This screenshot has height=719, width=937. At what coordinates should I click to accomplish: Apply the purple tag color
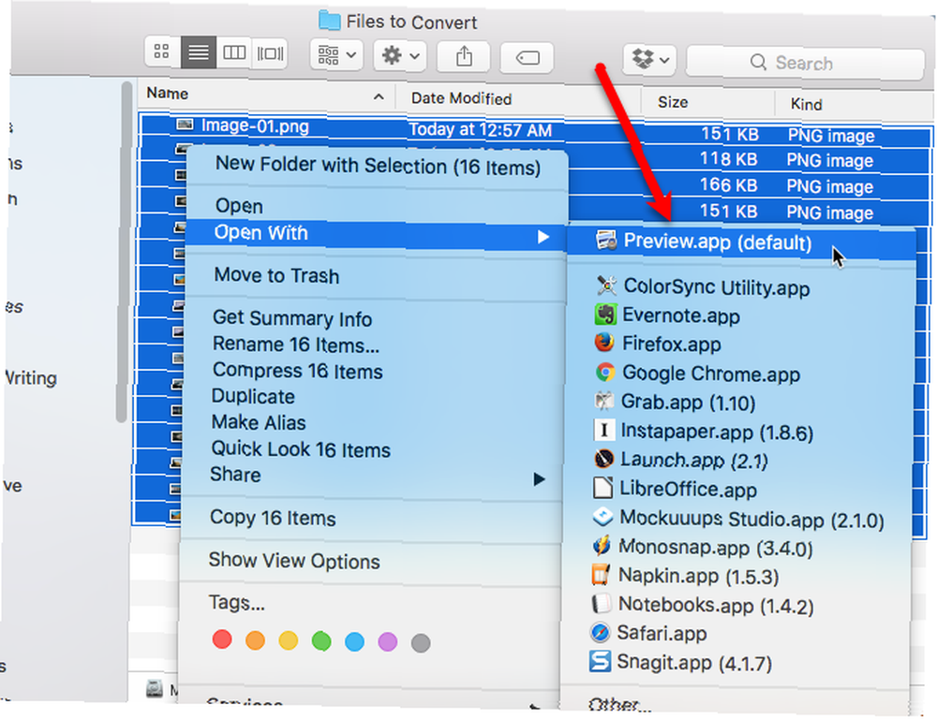[388, 642]
